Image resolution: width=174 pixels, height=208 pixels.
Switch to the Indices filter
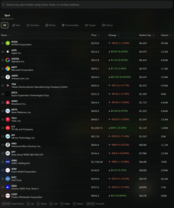tap(107, 25)
